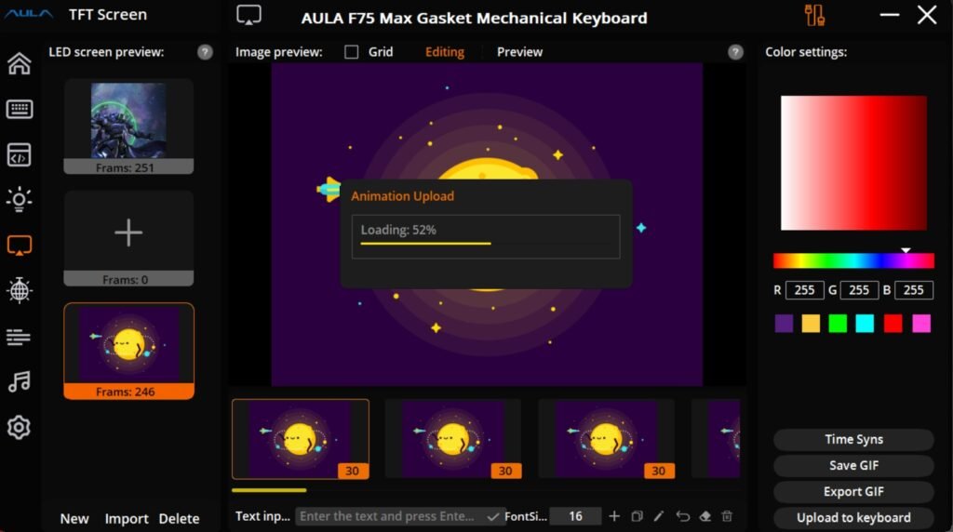Click the rainbow hue slider
953x532 pixels.
click(853, 261)
